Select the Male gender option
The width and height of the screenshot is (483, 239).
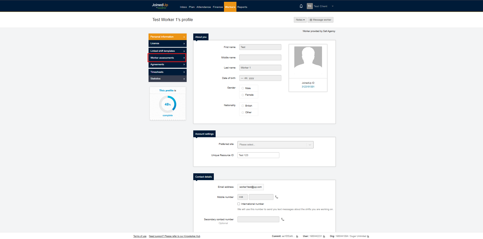(x=243, y=88)
